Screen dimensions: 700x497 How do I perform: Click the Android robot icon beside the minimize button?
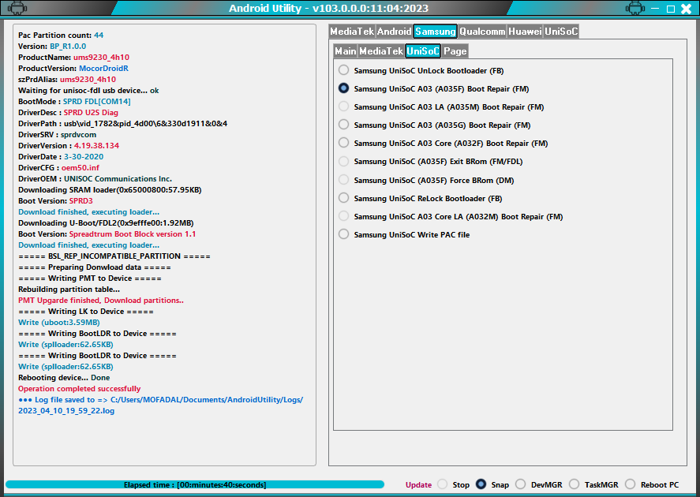[x=635, y=8]
